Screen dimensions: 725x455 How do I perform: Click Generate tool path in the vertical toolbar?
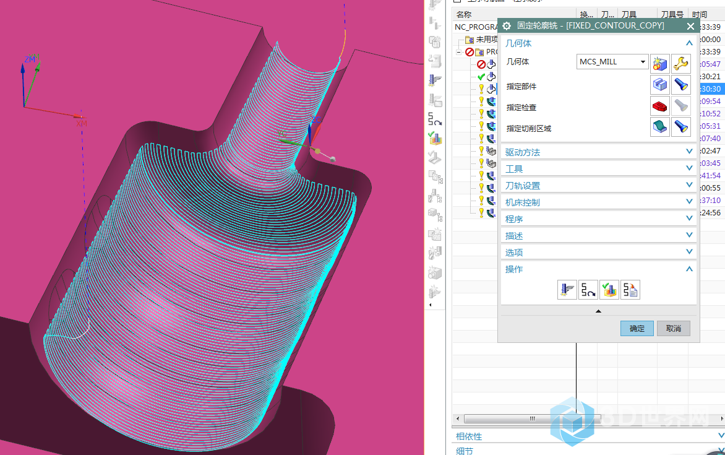(x=435, y=80)
